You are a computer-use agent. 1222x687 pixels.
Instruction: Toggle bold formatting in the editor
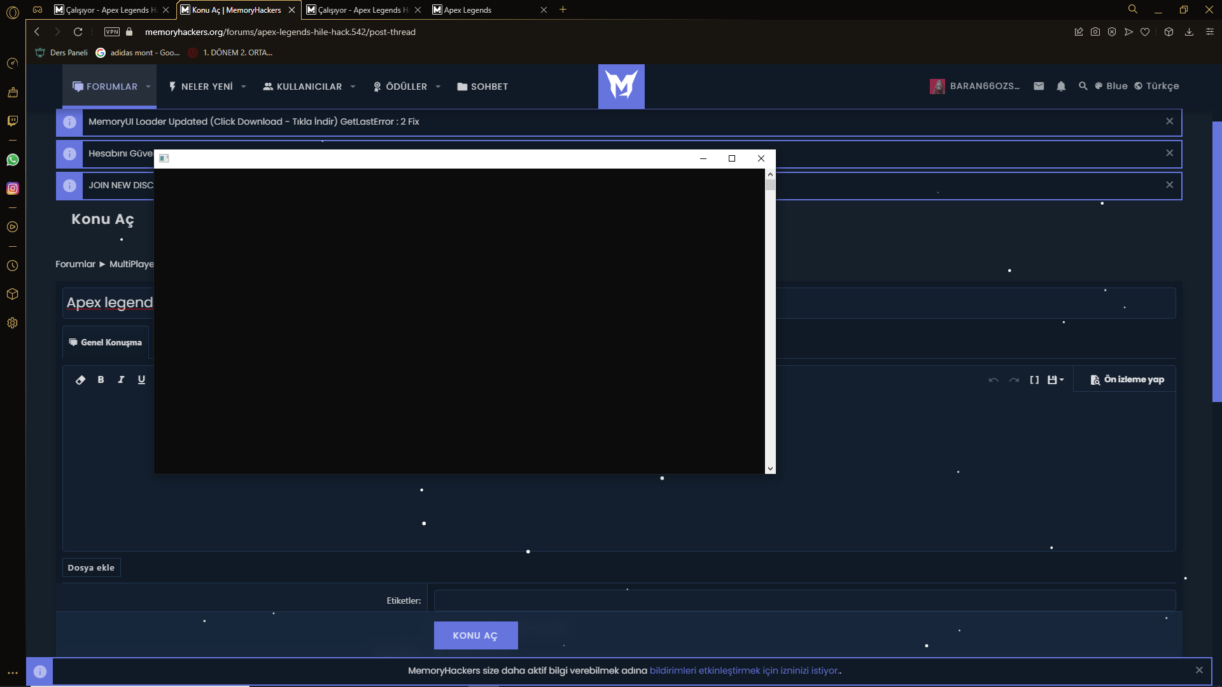pyautogui.click(x=101, y=380)
